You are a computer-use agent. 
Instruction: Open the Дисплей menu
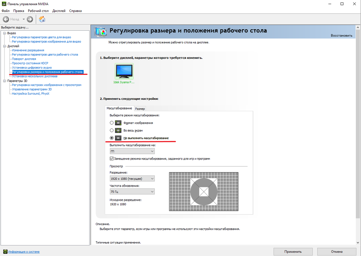coord(59,11)
